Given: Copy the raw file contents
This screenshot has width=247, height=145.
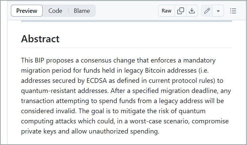Looking at the screenshot, I should coord(181,11).
